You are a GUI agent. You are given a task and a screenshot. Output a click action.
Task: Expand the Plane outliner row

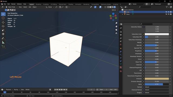click(x=122, y=14)
